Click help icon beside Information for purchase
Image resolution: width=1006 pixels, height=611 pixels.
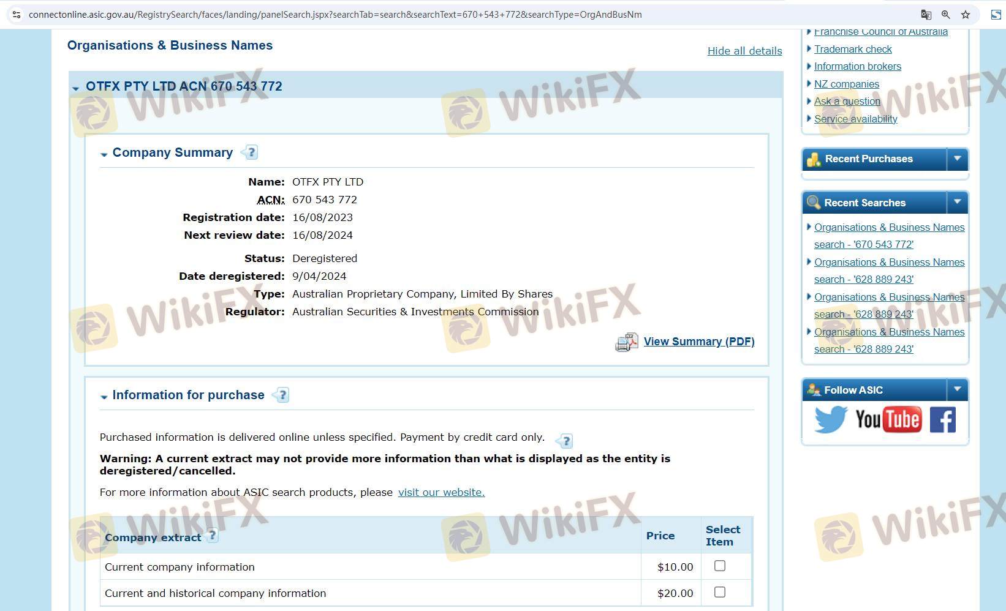[282, 395]
